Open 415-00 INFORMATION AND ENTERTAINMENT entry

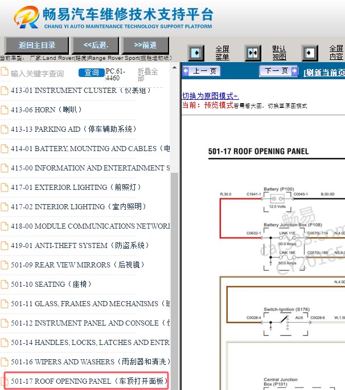click(x=90, y=168)
